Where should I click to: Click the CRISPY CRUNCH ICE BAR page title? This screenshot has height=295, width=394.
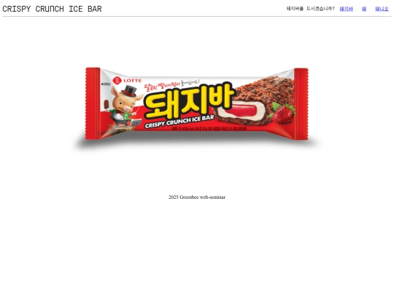point(52,9)
